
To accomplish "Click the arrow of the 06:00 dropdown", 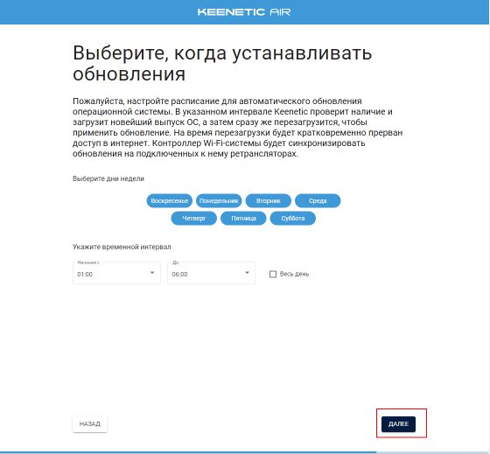I will tap(247, 273).
